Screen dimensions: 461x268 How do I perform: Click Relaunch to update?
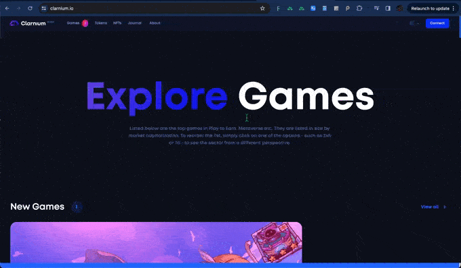point(430,9)
